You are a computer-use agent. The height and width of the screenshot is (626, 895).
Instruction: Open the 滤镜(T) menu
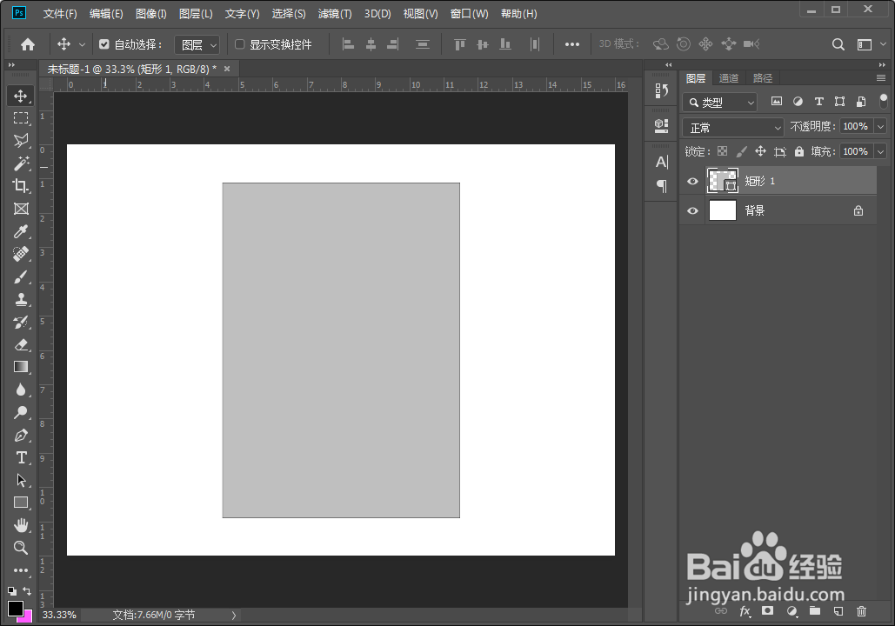[x=335, y=14]
